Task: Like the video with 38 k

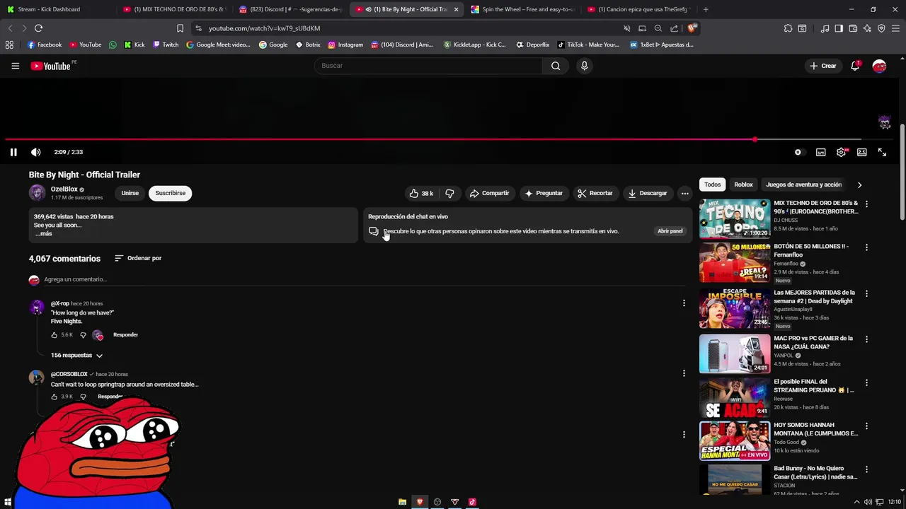Action: (420, 193)
